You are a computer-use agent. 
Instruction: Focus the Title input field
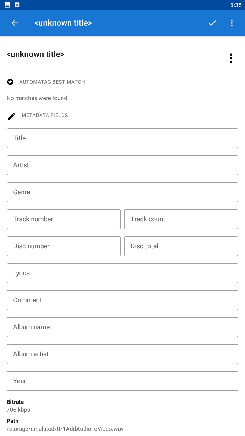[122, 138]
